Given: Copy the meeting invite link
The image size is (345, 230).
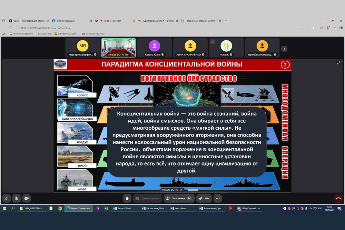Looking at the screenshot, I should (6, 198).
